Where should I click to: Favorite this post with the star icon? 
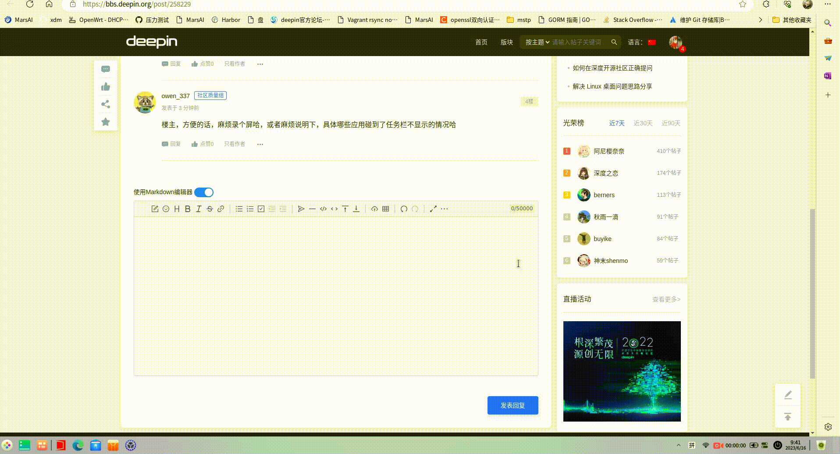coord(105,122)
